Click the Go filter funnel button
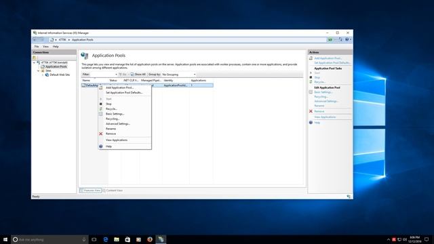This screenshot has height=244, width=434. coord(123,75)
